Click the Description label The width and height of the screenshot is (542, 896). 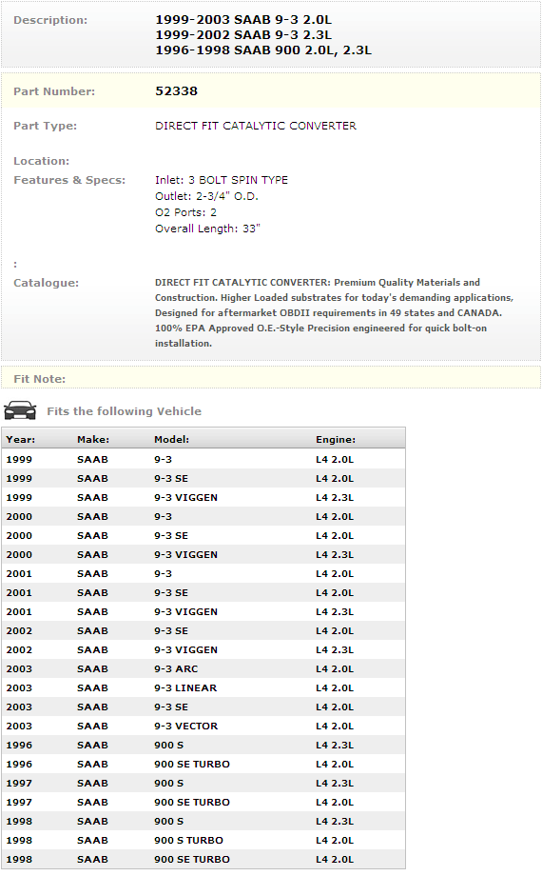coord(50,20)
